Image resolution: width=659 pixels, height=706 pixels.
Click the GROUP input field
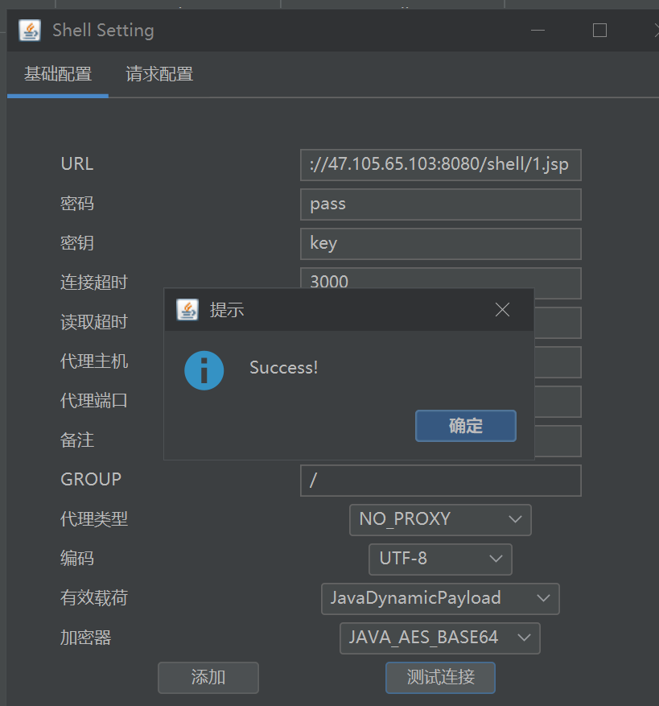tap(441, 481)
